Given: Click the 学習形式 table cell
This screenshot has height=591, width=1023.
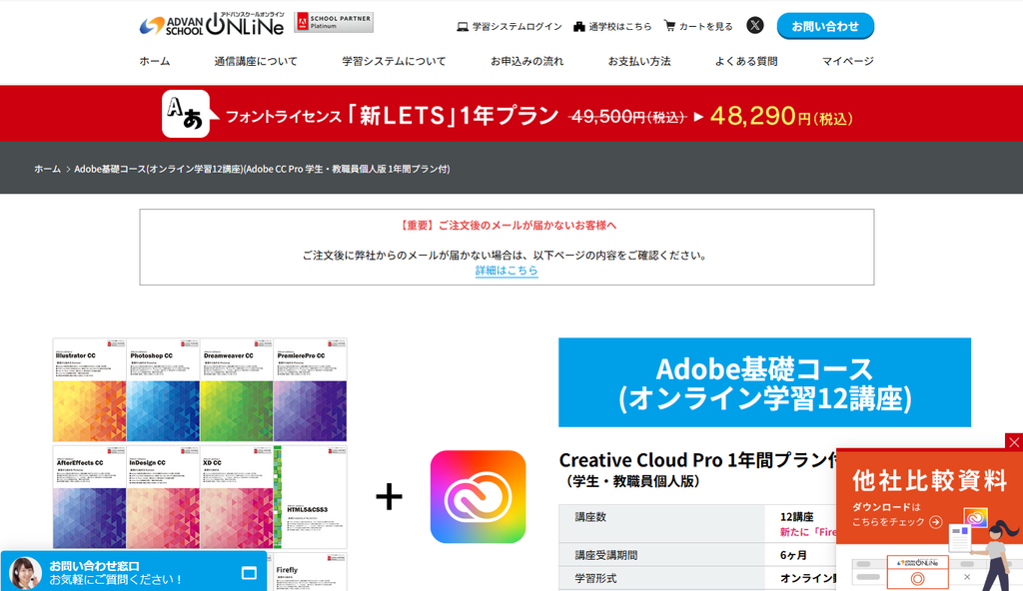Looking at the screenshot, I should click(x=661, y=579).
